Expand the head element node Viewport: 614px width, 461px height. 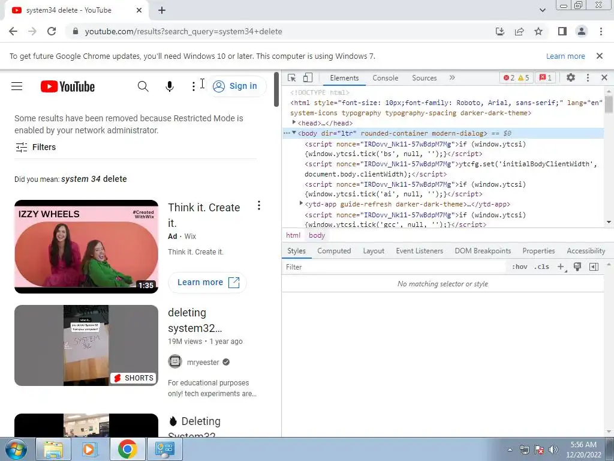(294, 122)
